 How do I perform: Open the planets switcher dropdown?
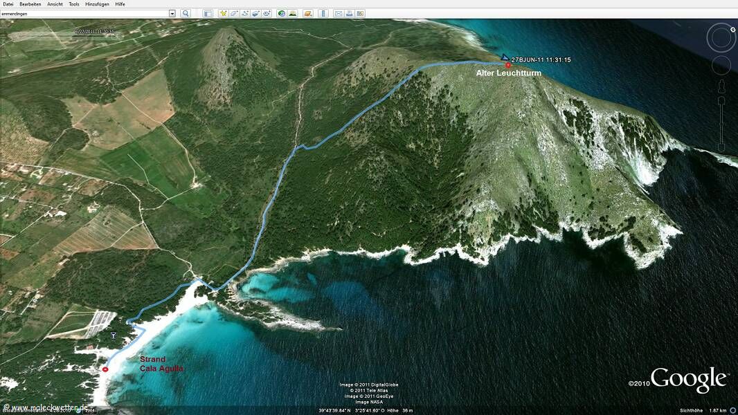point(308,13)
